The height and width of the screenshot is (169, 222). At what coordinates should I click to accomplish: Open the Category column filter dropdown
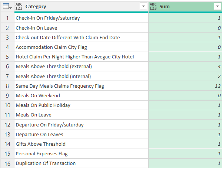tap(143, 6)
